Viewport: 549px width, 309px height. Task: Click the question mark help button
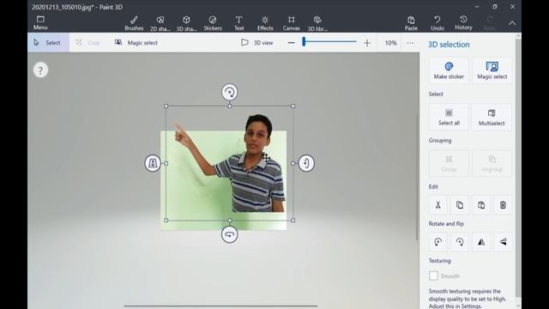pos(40,70)
